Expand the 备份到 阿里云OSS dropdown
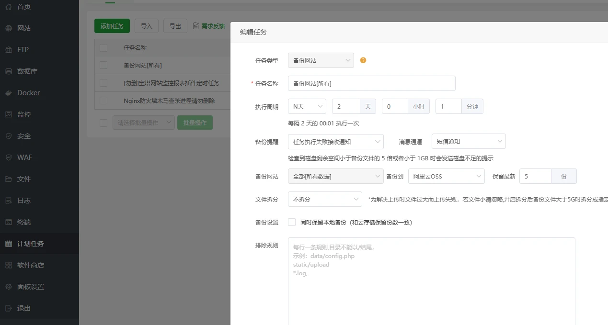Viewport: 608px width, 325px height. pos(446,176)
